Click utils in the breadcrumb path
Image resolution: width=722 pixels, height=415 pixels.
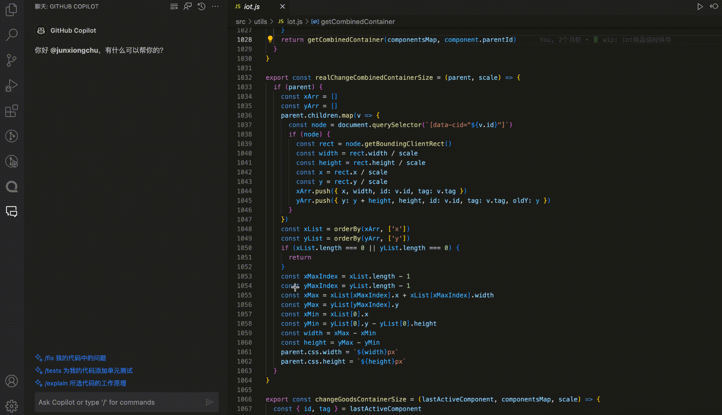(x=261, y=22)
